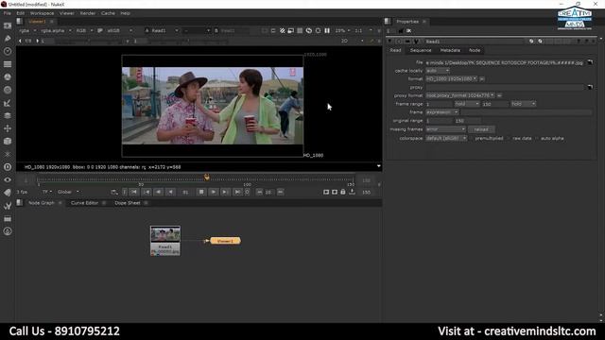Open the format HD_1080 dropdown

[452, 78]
